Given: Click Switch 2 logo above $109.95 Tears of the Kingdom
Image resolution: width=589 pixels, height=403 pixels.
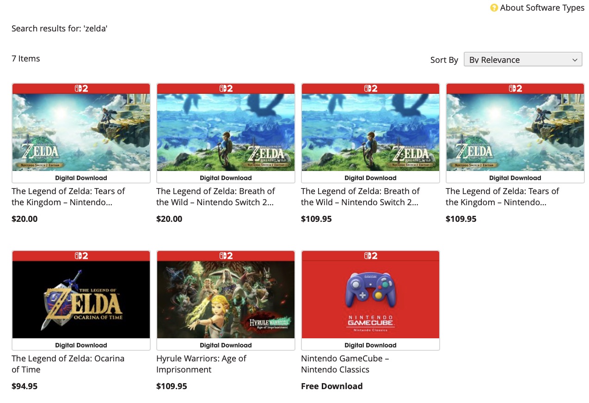Looking at the screenshot, I should 515,88.
